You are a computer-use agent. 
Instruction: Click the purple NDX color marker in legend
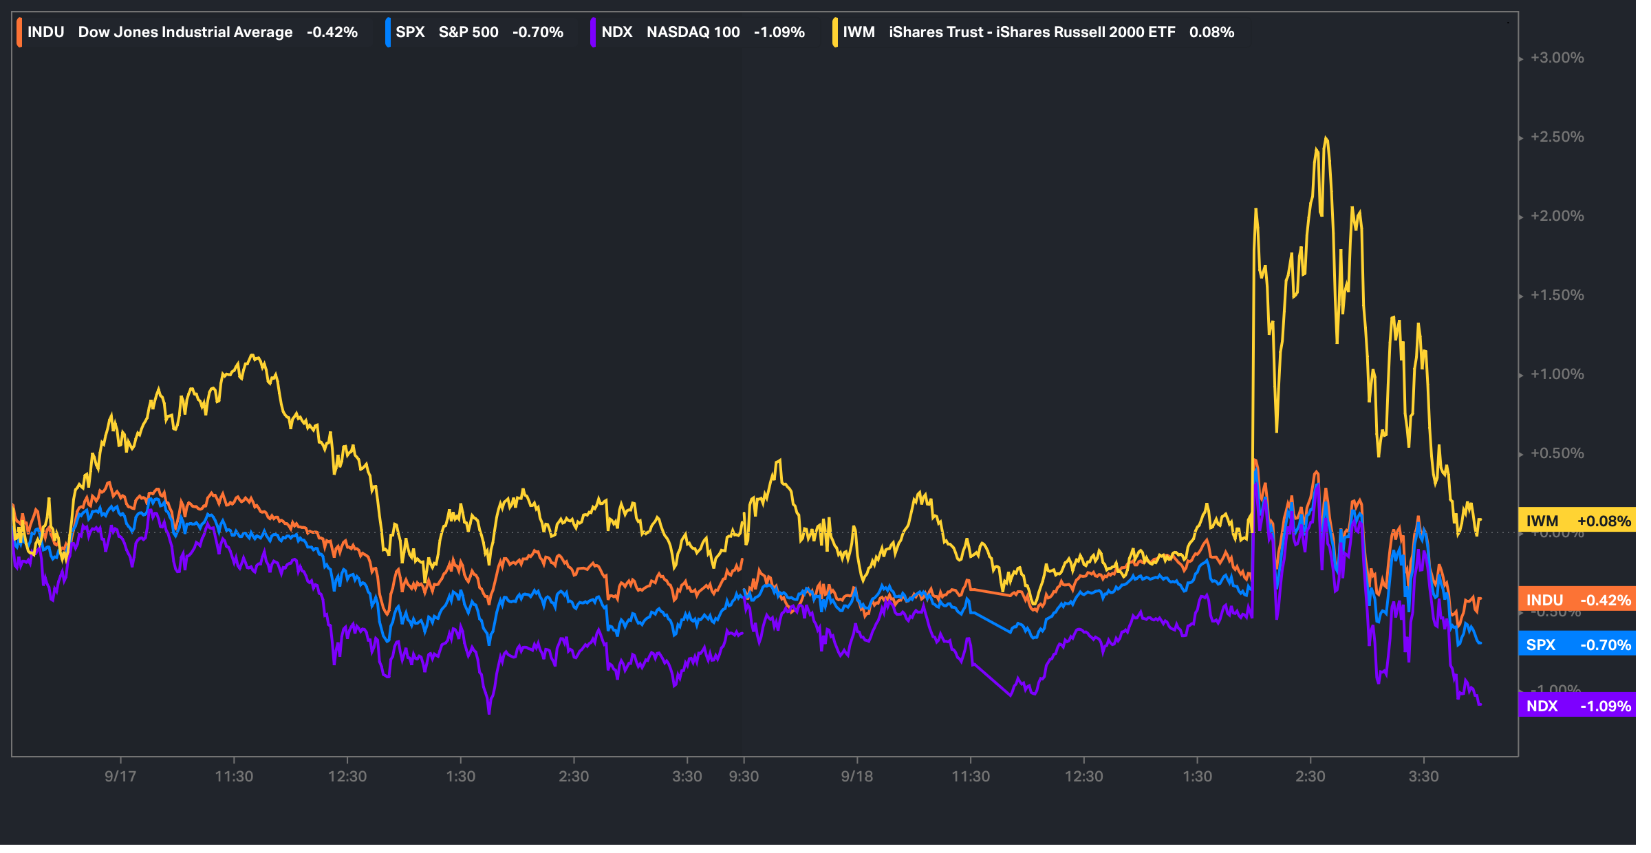coord(593,32)
